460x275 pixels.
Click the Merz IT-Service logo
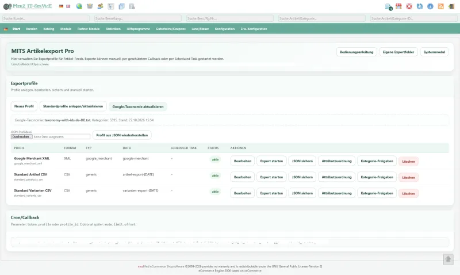point(28,6)
